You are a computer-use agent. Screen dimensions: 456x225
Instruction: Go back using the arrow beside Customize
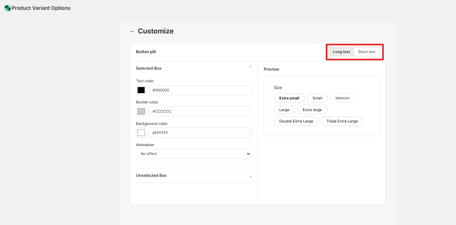[132, 31]
